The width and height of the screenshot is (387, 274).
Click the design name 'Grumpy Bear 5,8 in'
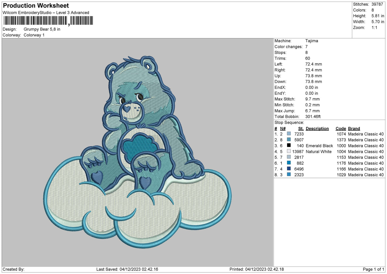point(42,29)
